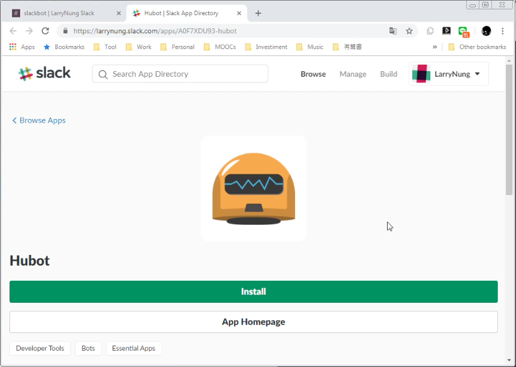Open the Manage navigation item
This screenshot has height=367, width=516.
click(x=353, y=74)
